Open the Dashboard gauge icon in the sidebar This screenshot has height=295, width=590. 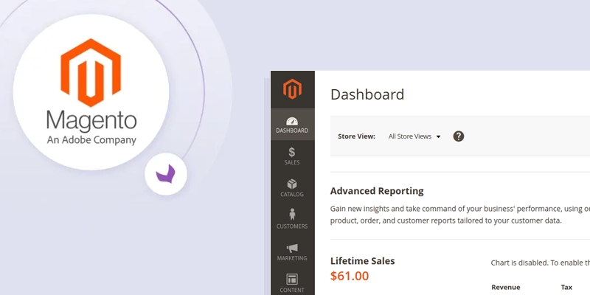[292, 122]
